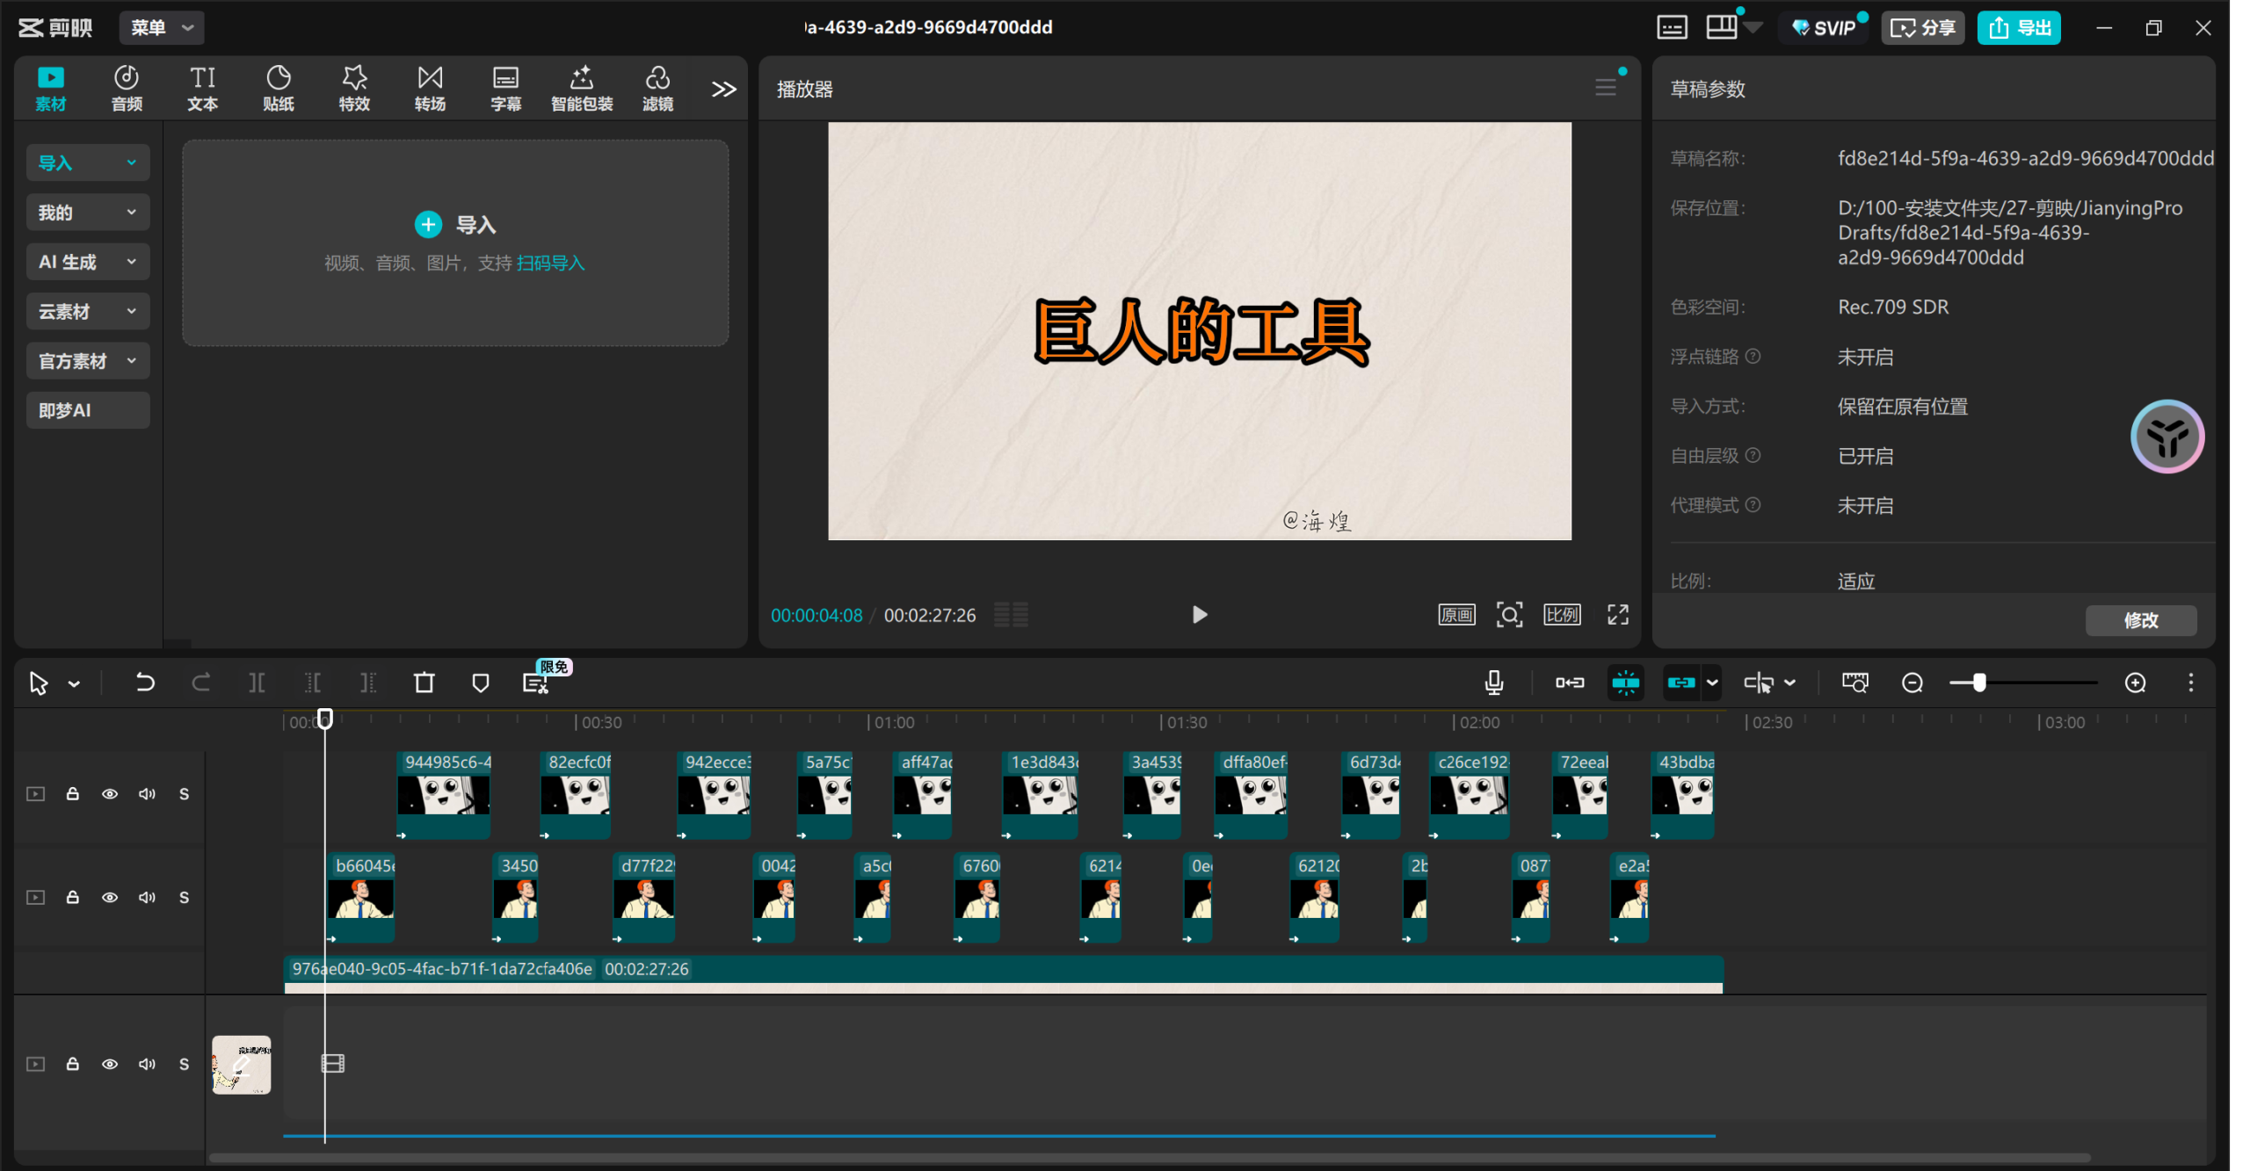Click the marker shield icon in toolbar

tap(480, 683)
